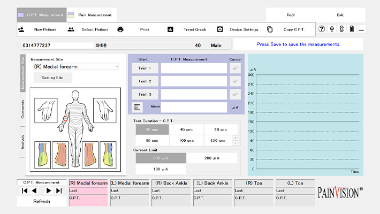Choose 200 µA current limit
The width and height of the screenshot is (380, 214).
[x=212, y=158]
